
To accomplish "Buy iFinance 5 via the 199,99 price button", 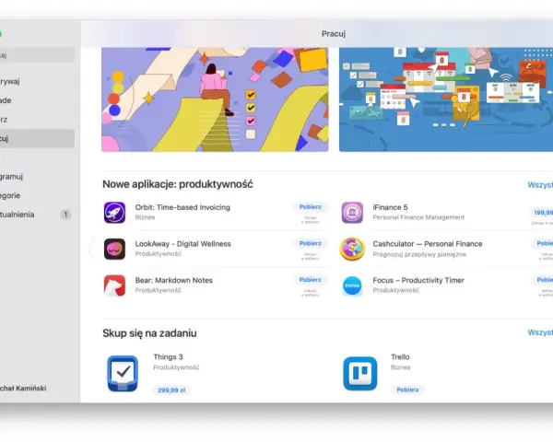I will point(542,213).
